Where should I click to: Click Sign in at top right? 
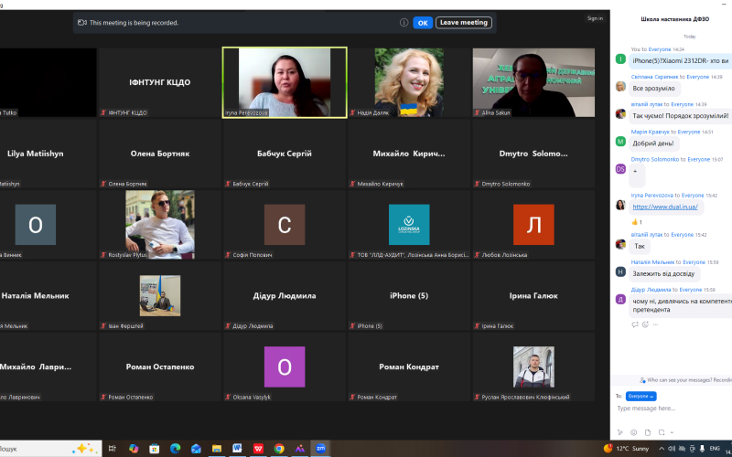pyautogui.click(x=595, y=18)
